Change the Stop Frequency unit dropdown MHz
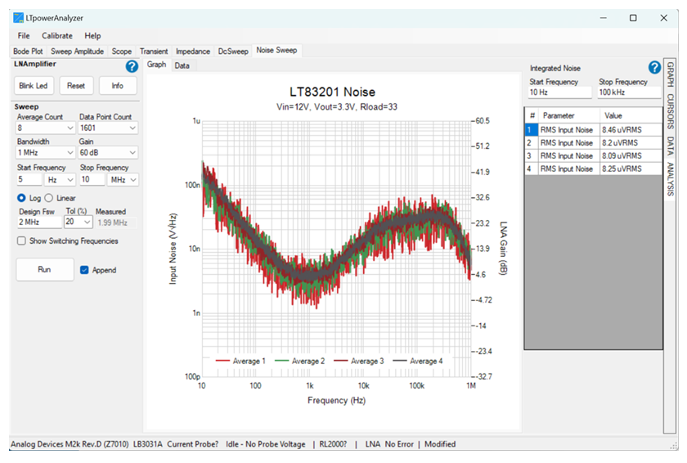The height and width of the screenshot is (463, 687). point(123,180)
